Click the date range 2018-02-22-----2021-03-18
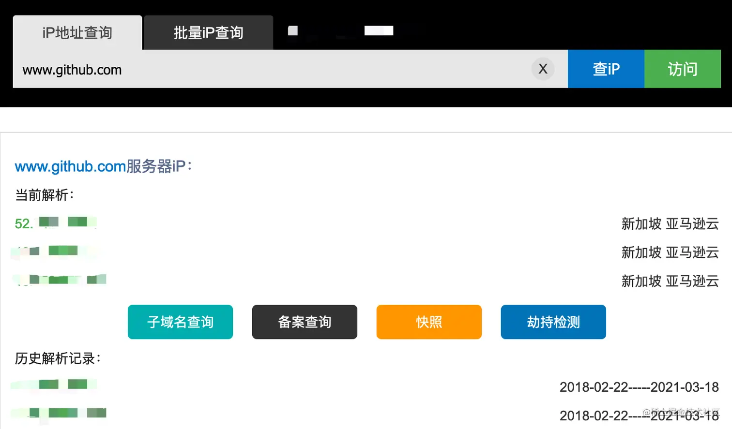 [639, 387]
